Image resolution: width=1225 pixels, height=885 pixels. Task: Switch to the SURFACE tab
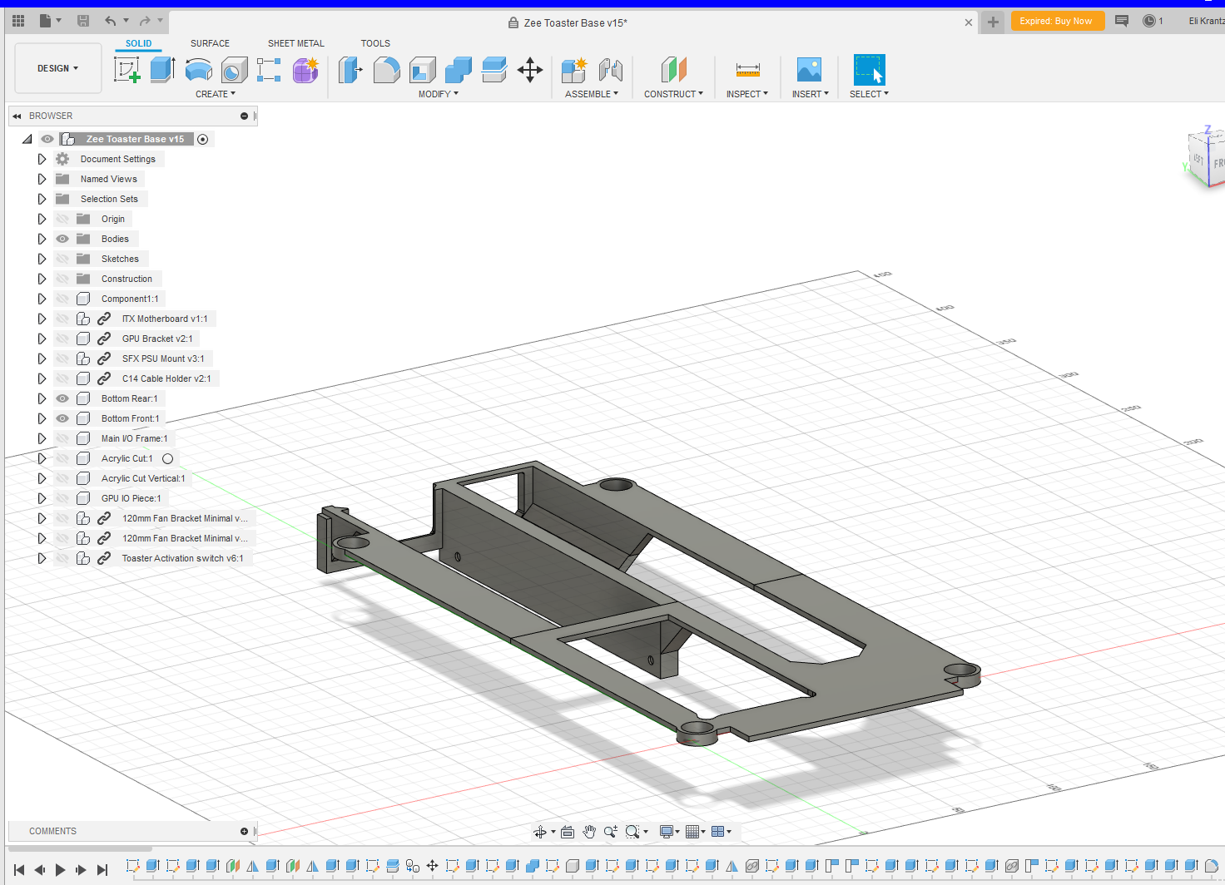[210, 43]
